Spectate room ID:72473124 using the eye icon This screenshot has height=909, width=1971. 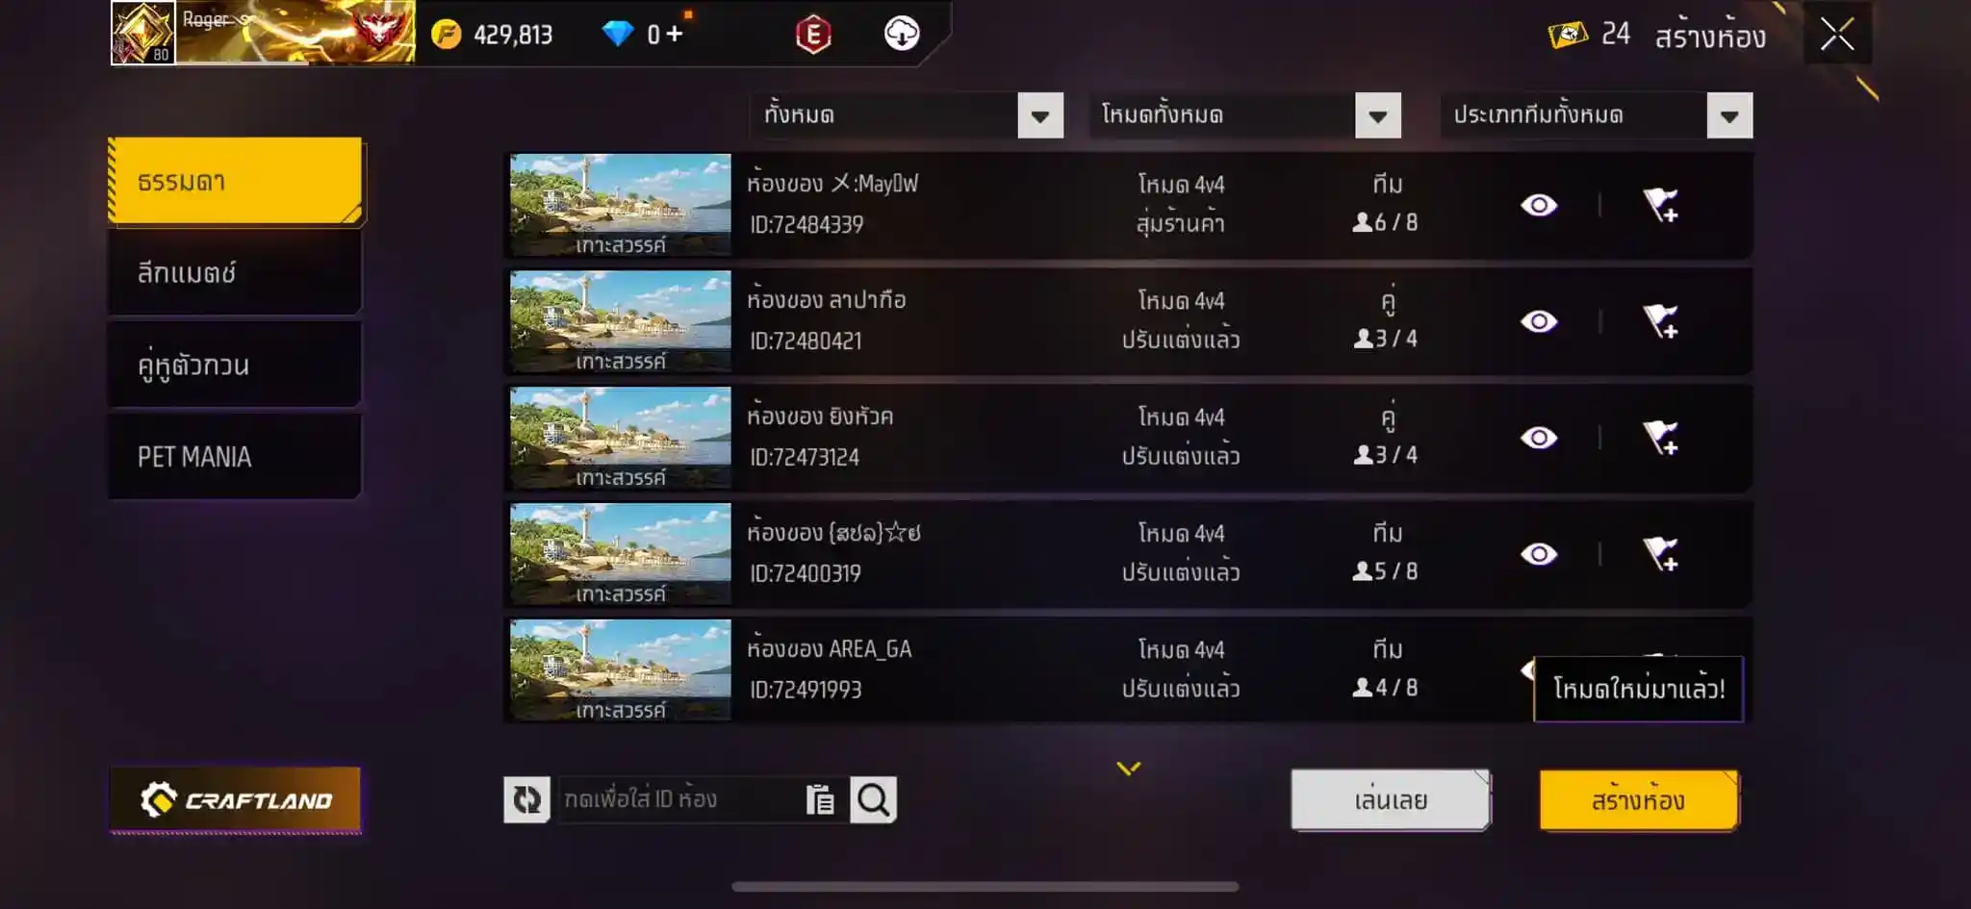pos(1539,438)
